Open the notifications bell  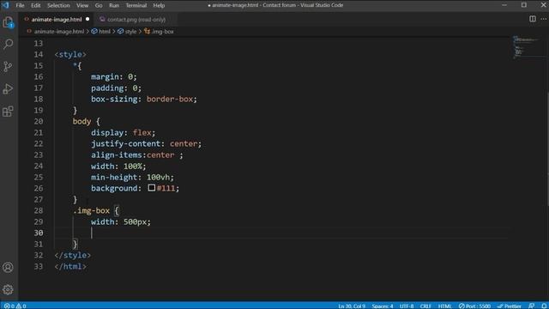tap(544, 306)
